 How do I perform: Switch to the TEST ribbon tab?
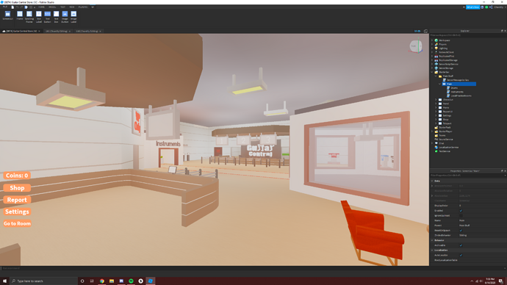(x=62, y=7)
